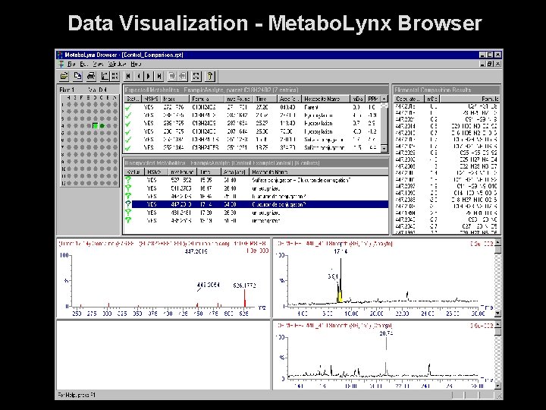Click the MetaboLynx app icon in title bar
This screenshot has height=410, width=546.
(60, 55)
